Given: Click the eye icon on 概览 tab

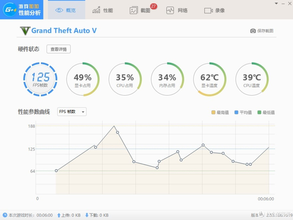Looking at the screenshot, I should [59, 10].
